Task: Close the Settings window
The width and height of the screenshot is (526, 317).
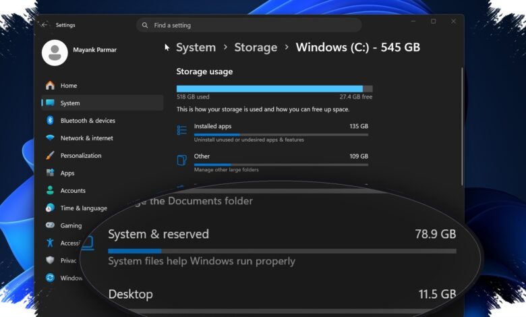Action: [453, 21]
